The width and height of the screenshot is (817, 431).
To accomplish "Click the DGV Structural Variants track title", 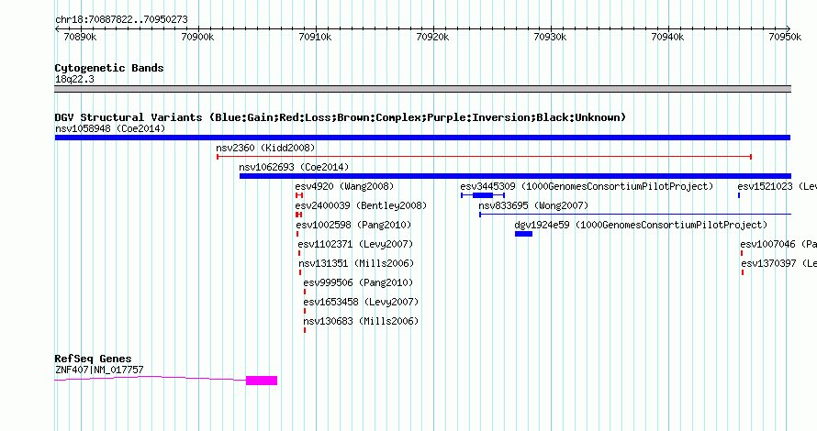I will tap(341, 117).
